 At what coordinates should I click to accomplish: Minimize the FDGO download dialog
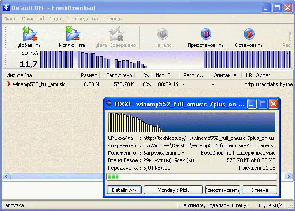pyautogui.click(x=251, y=104)
